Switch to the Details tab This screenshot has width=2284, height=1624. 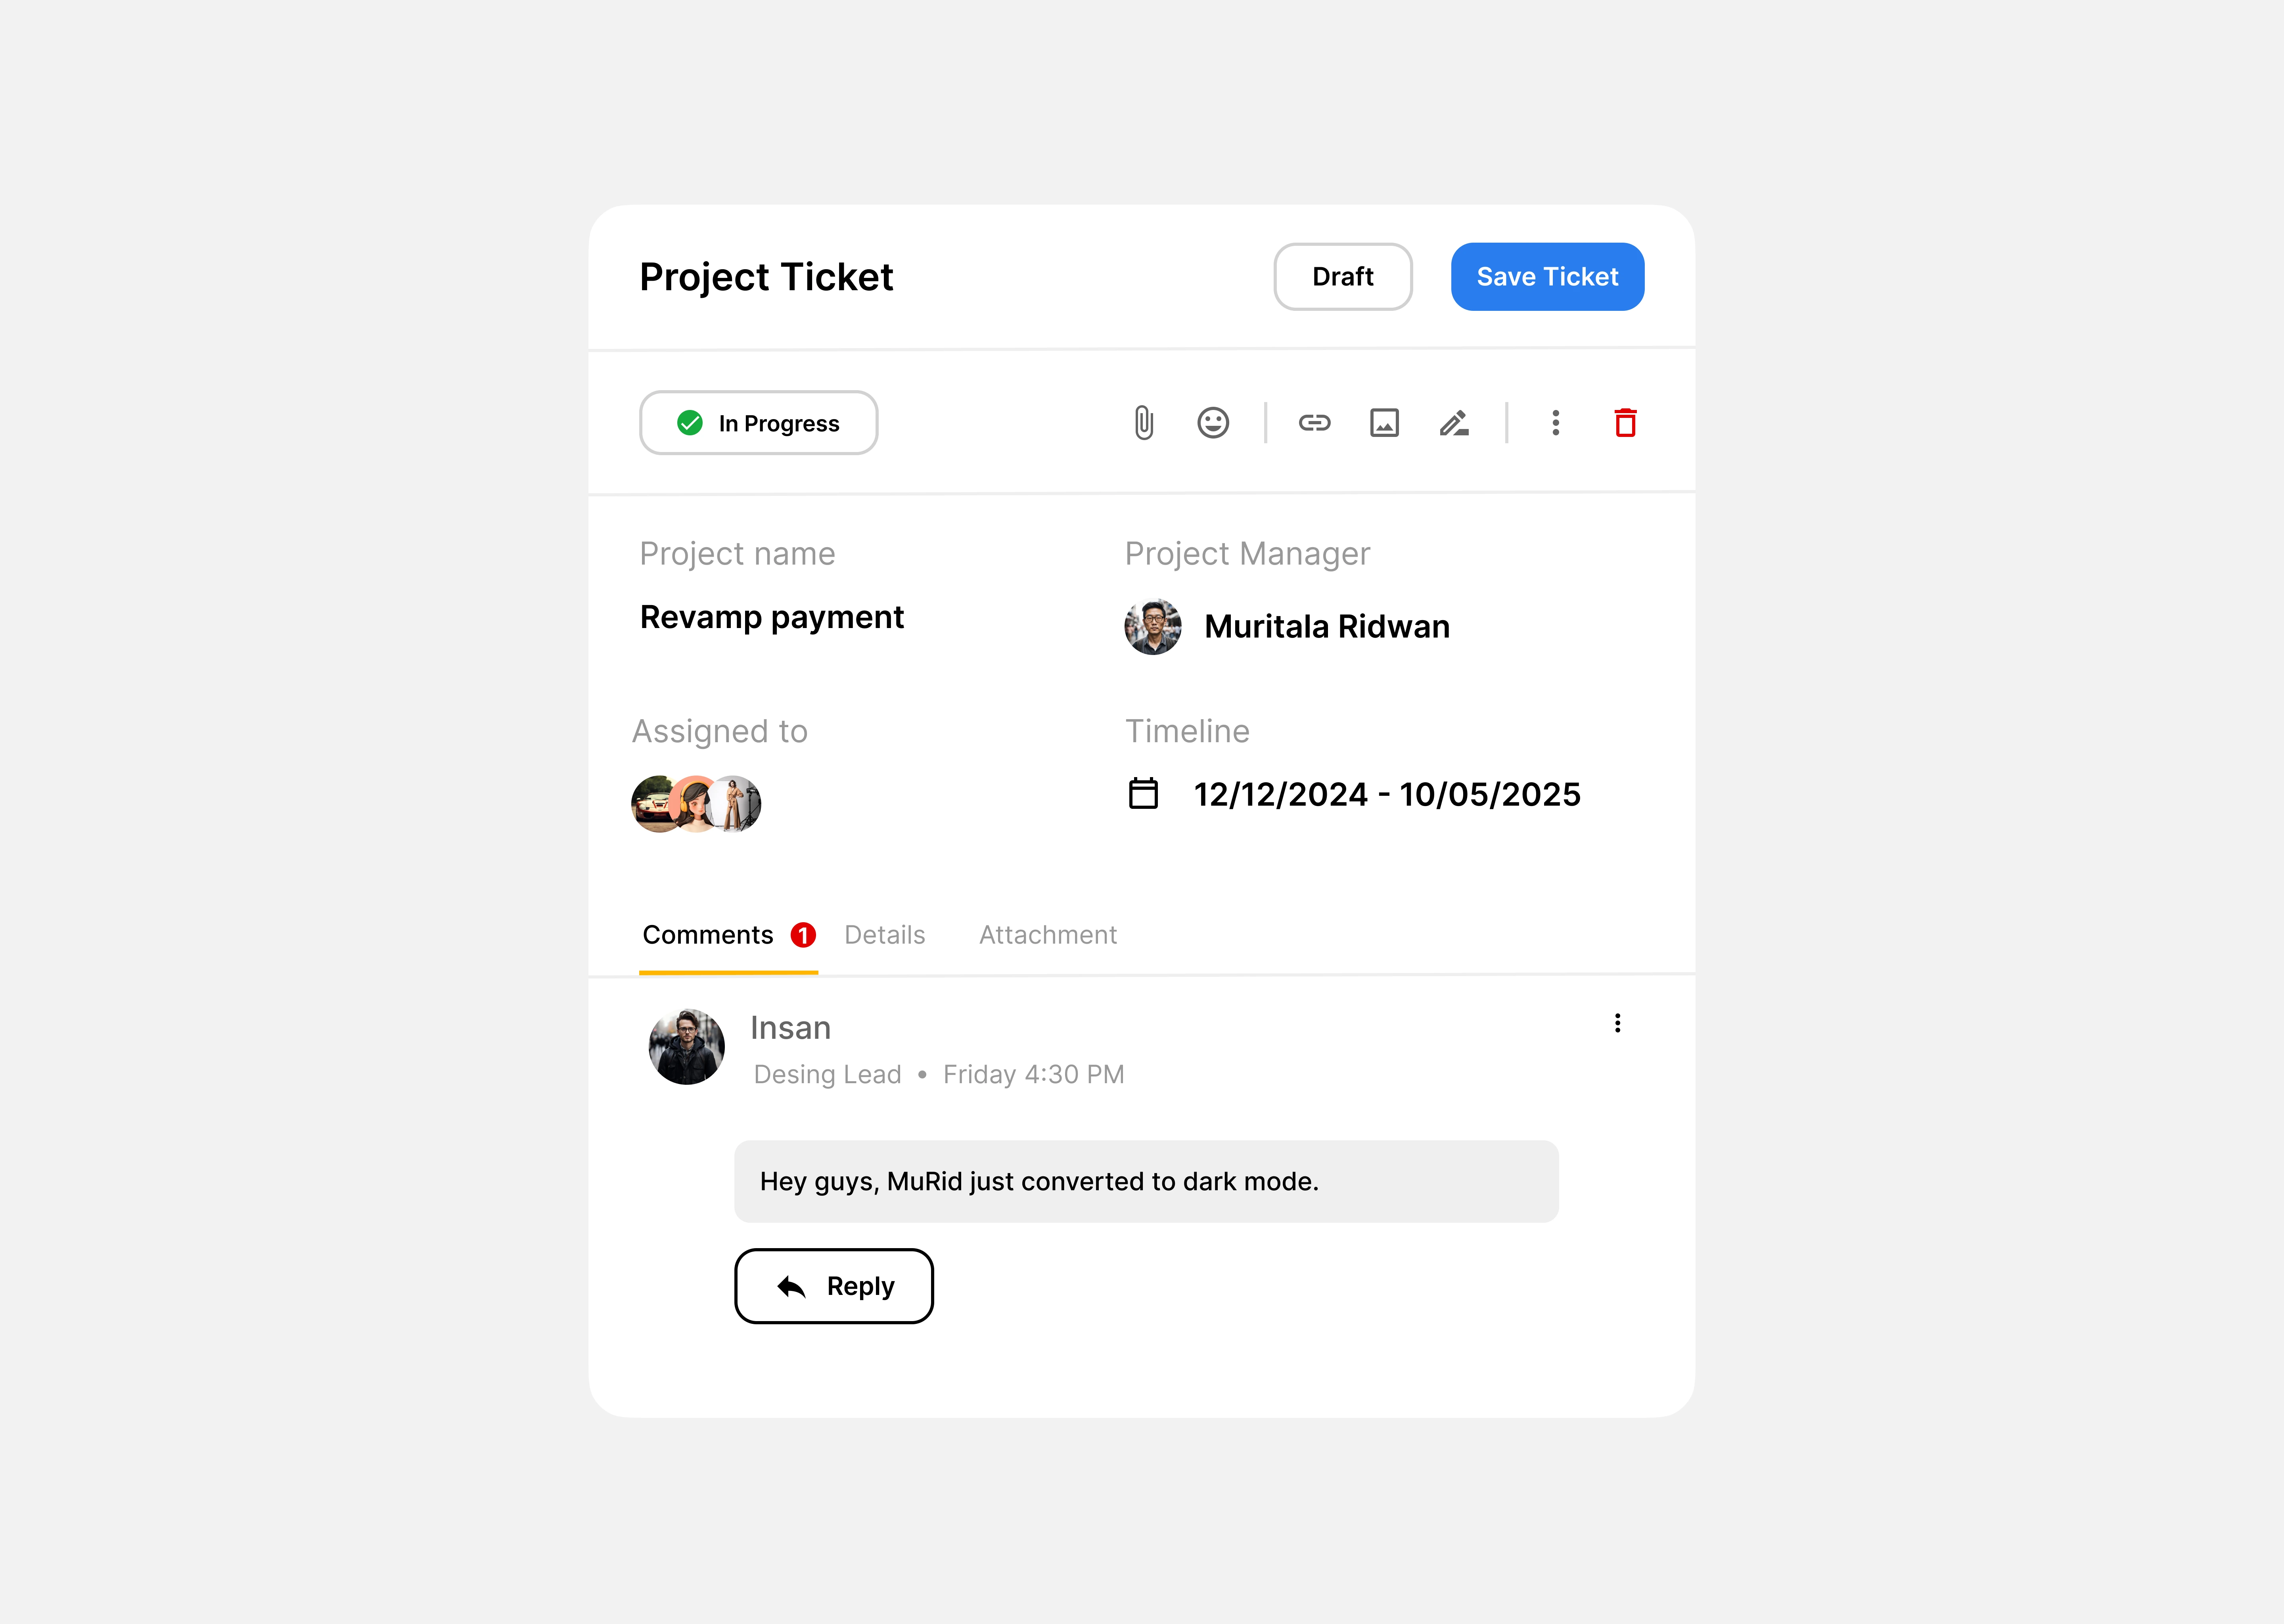click(885, 935)
